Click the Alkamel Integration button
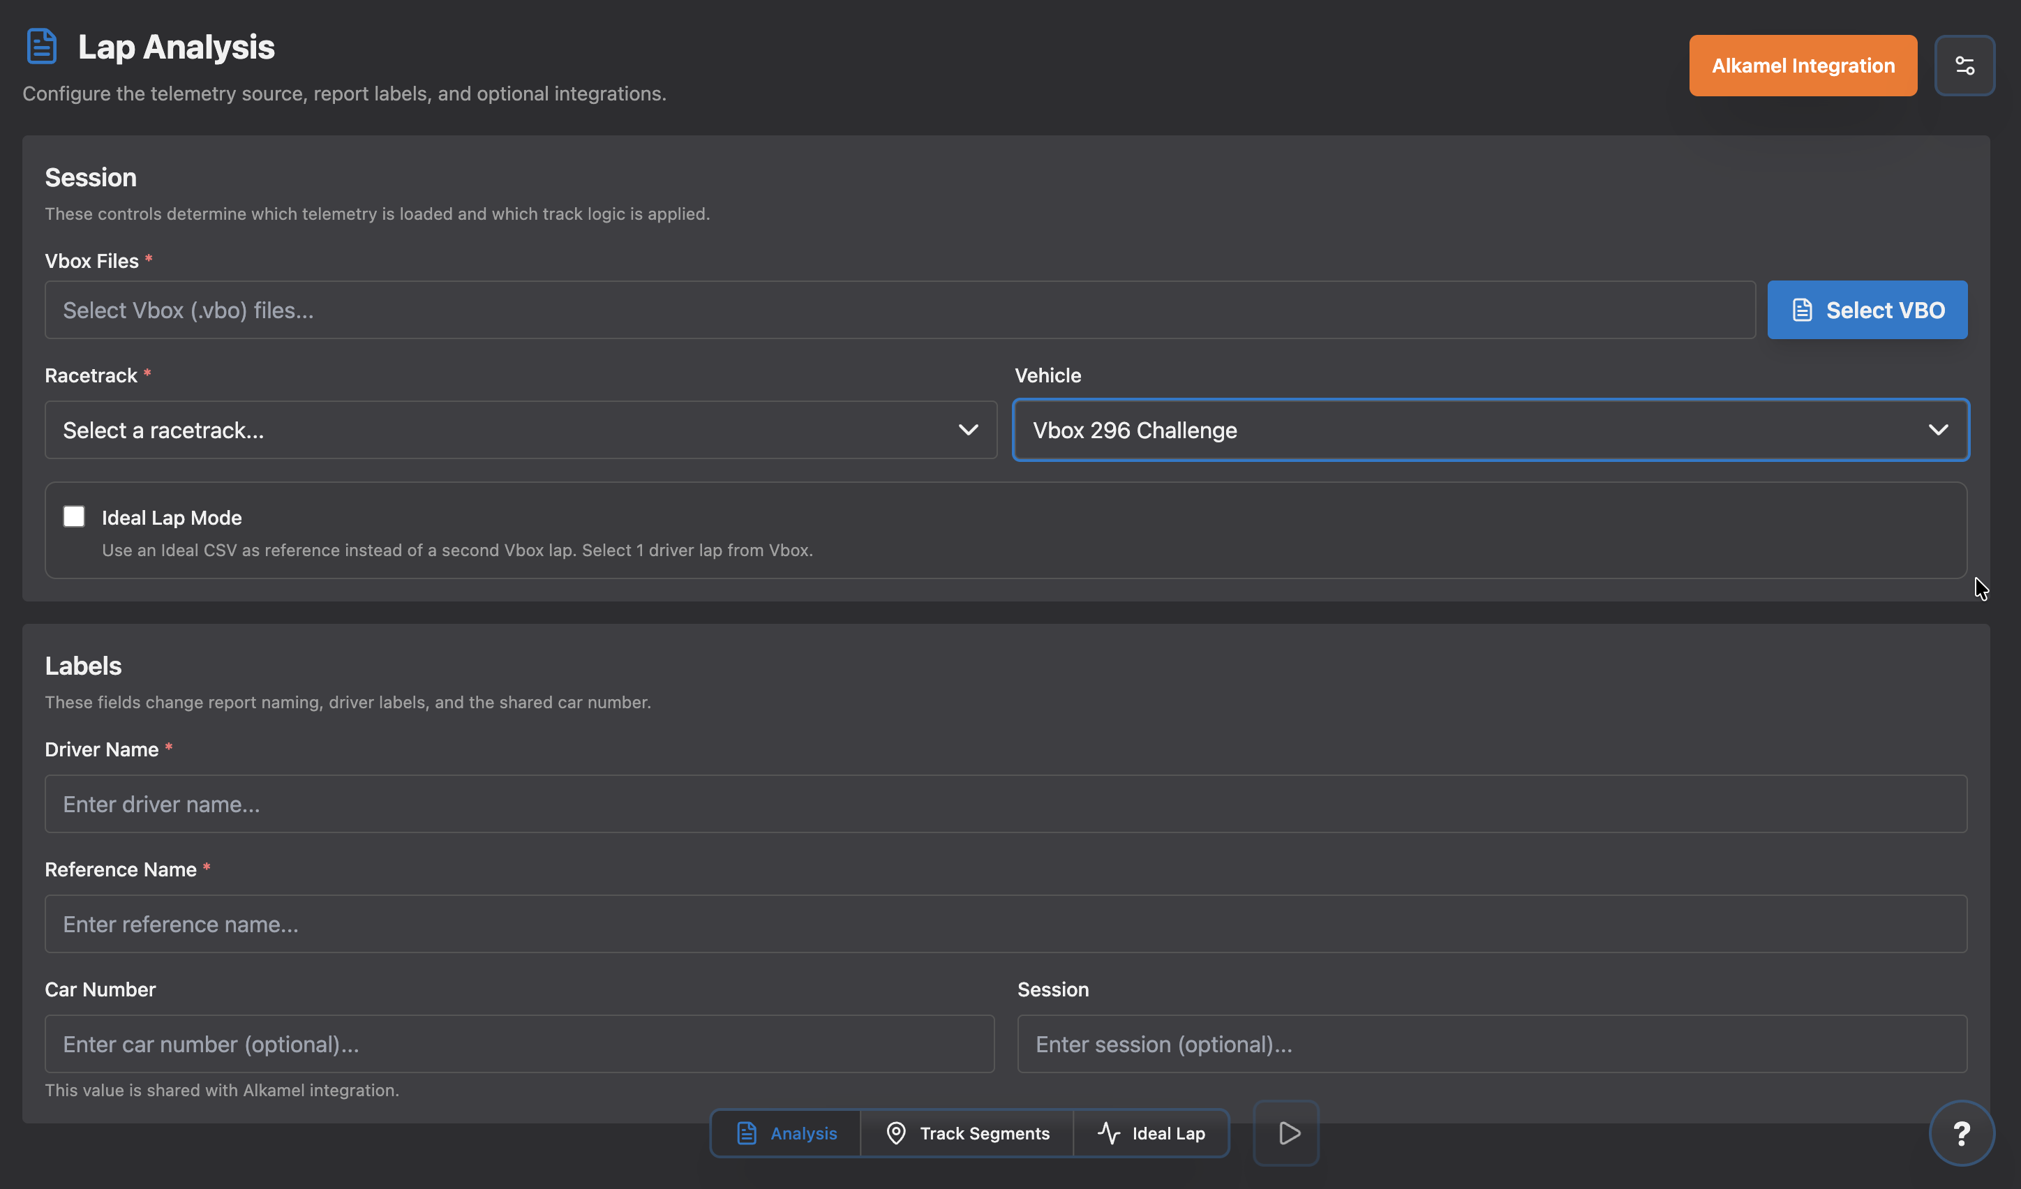 [x=1803, y=65]
